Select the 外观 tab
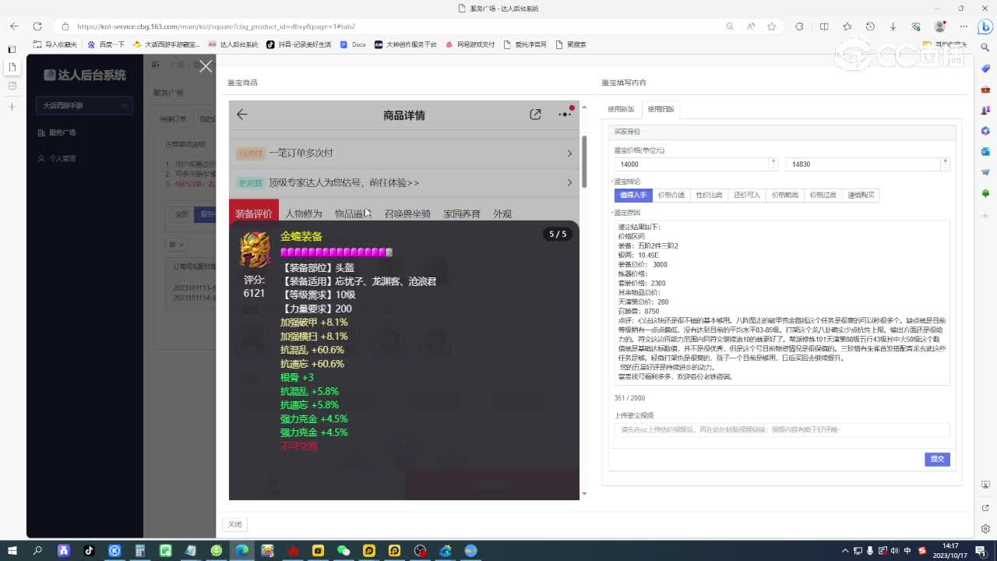 point(502,213)
